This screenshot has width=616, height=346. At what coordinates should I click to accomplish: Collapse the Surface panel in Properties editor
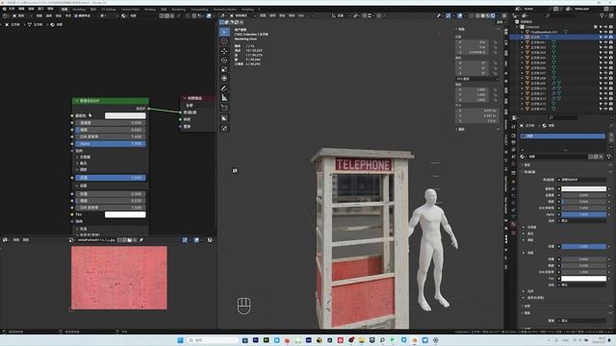click(523, 172)
